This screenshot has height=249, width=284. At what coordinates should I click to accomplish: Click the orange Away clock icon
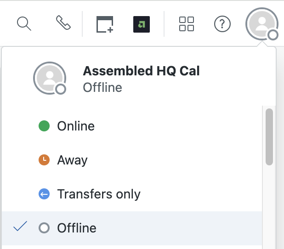(44, 160)
